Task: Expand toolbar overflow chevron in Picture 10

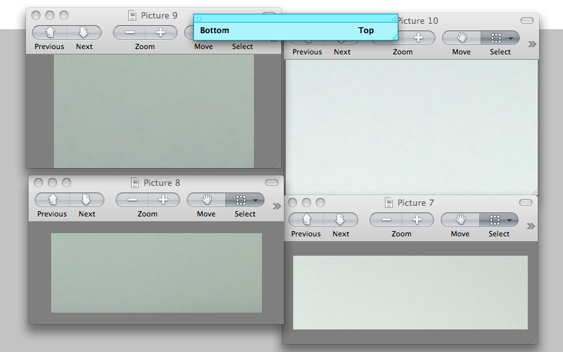Action: 532,44
